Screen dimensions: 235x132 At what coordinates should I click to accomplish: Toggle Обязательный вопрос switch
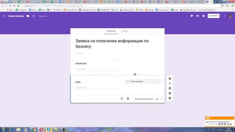click(x=157, y=99)
